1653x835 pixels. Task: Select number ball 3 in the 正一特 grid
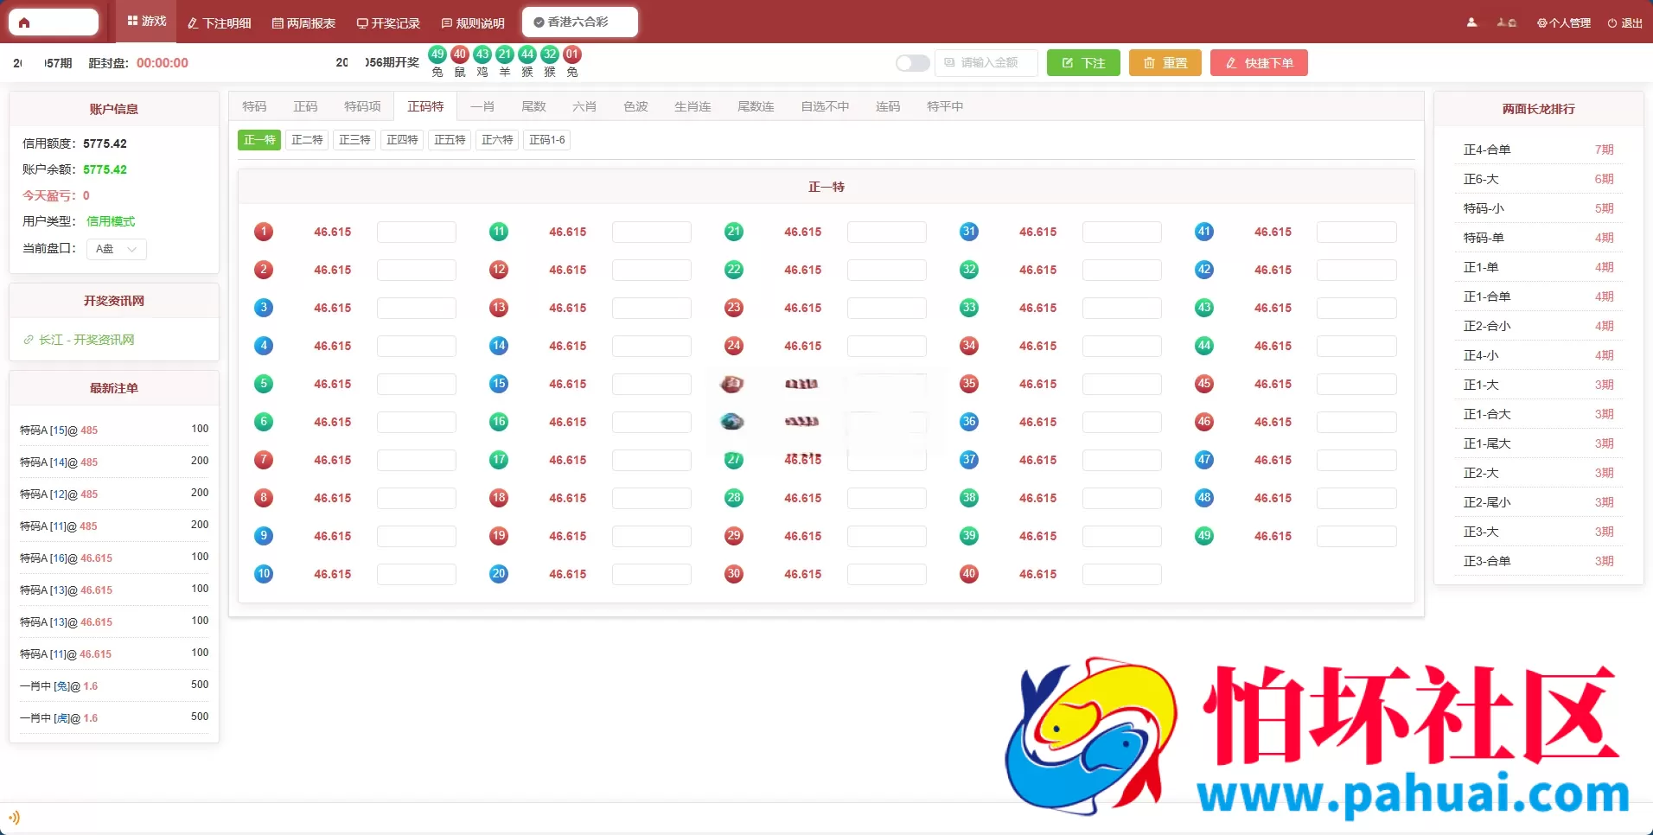point(264,308)
